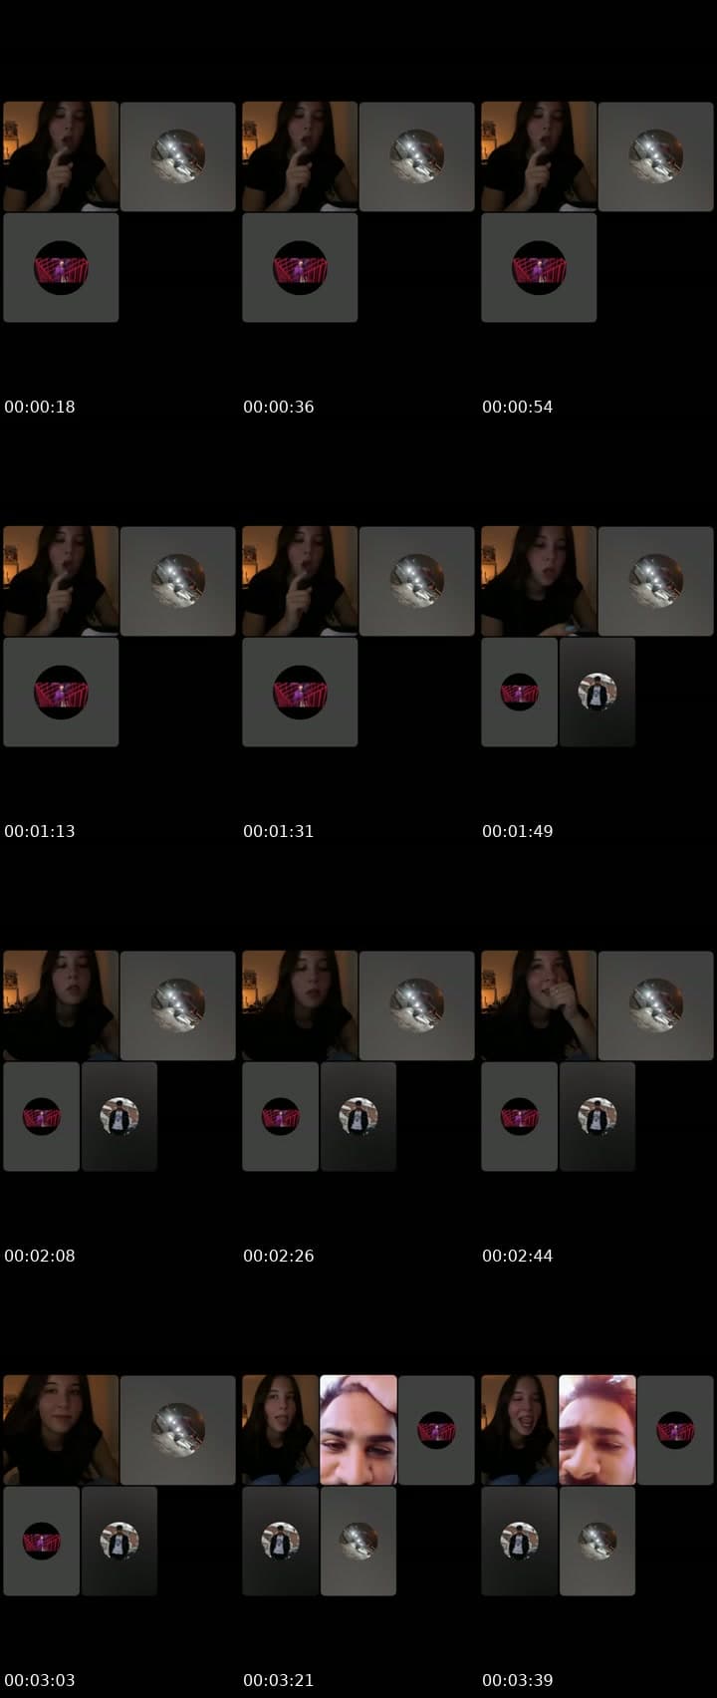The image size is (717, 1698).
Task: Pick the standing-man avatar in frame 00:02:08
Action: click(x=119, y=1117)
